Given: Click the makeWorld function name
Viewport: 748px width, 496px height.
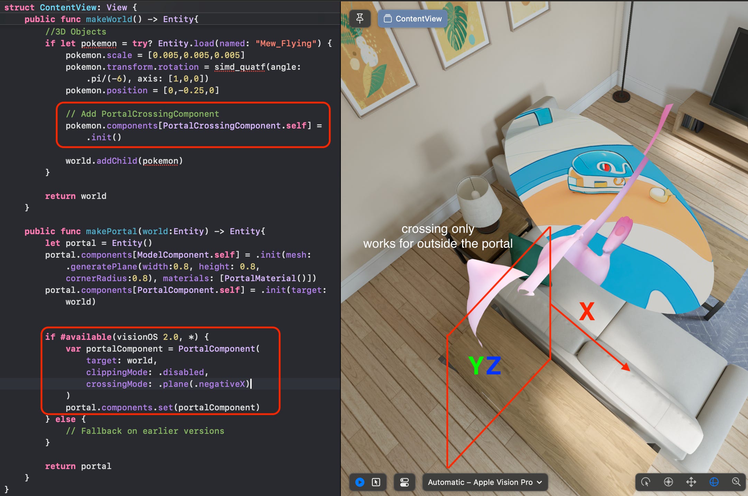Looking at the screenshot, I should (109, 19).
